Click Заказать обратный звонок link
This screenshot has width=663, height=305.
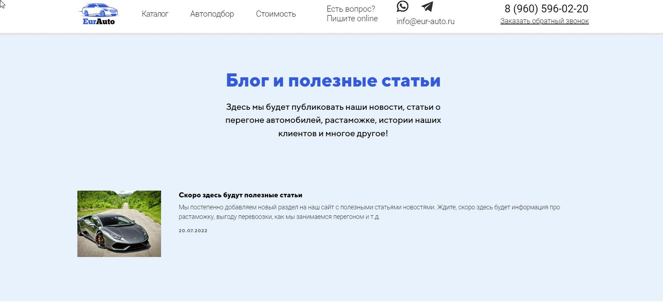[x=545, y=21]
